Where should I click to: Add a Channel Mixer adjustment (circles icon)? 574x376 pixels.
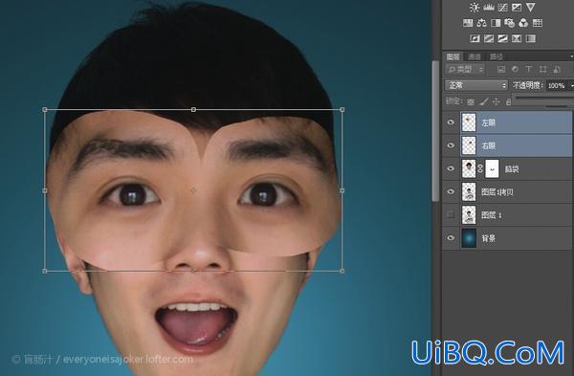[523, 23]
